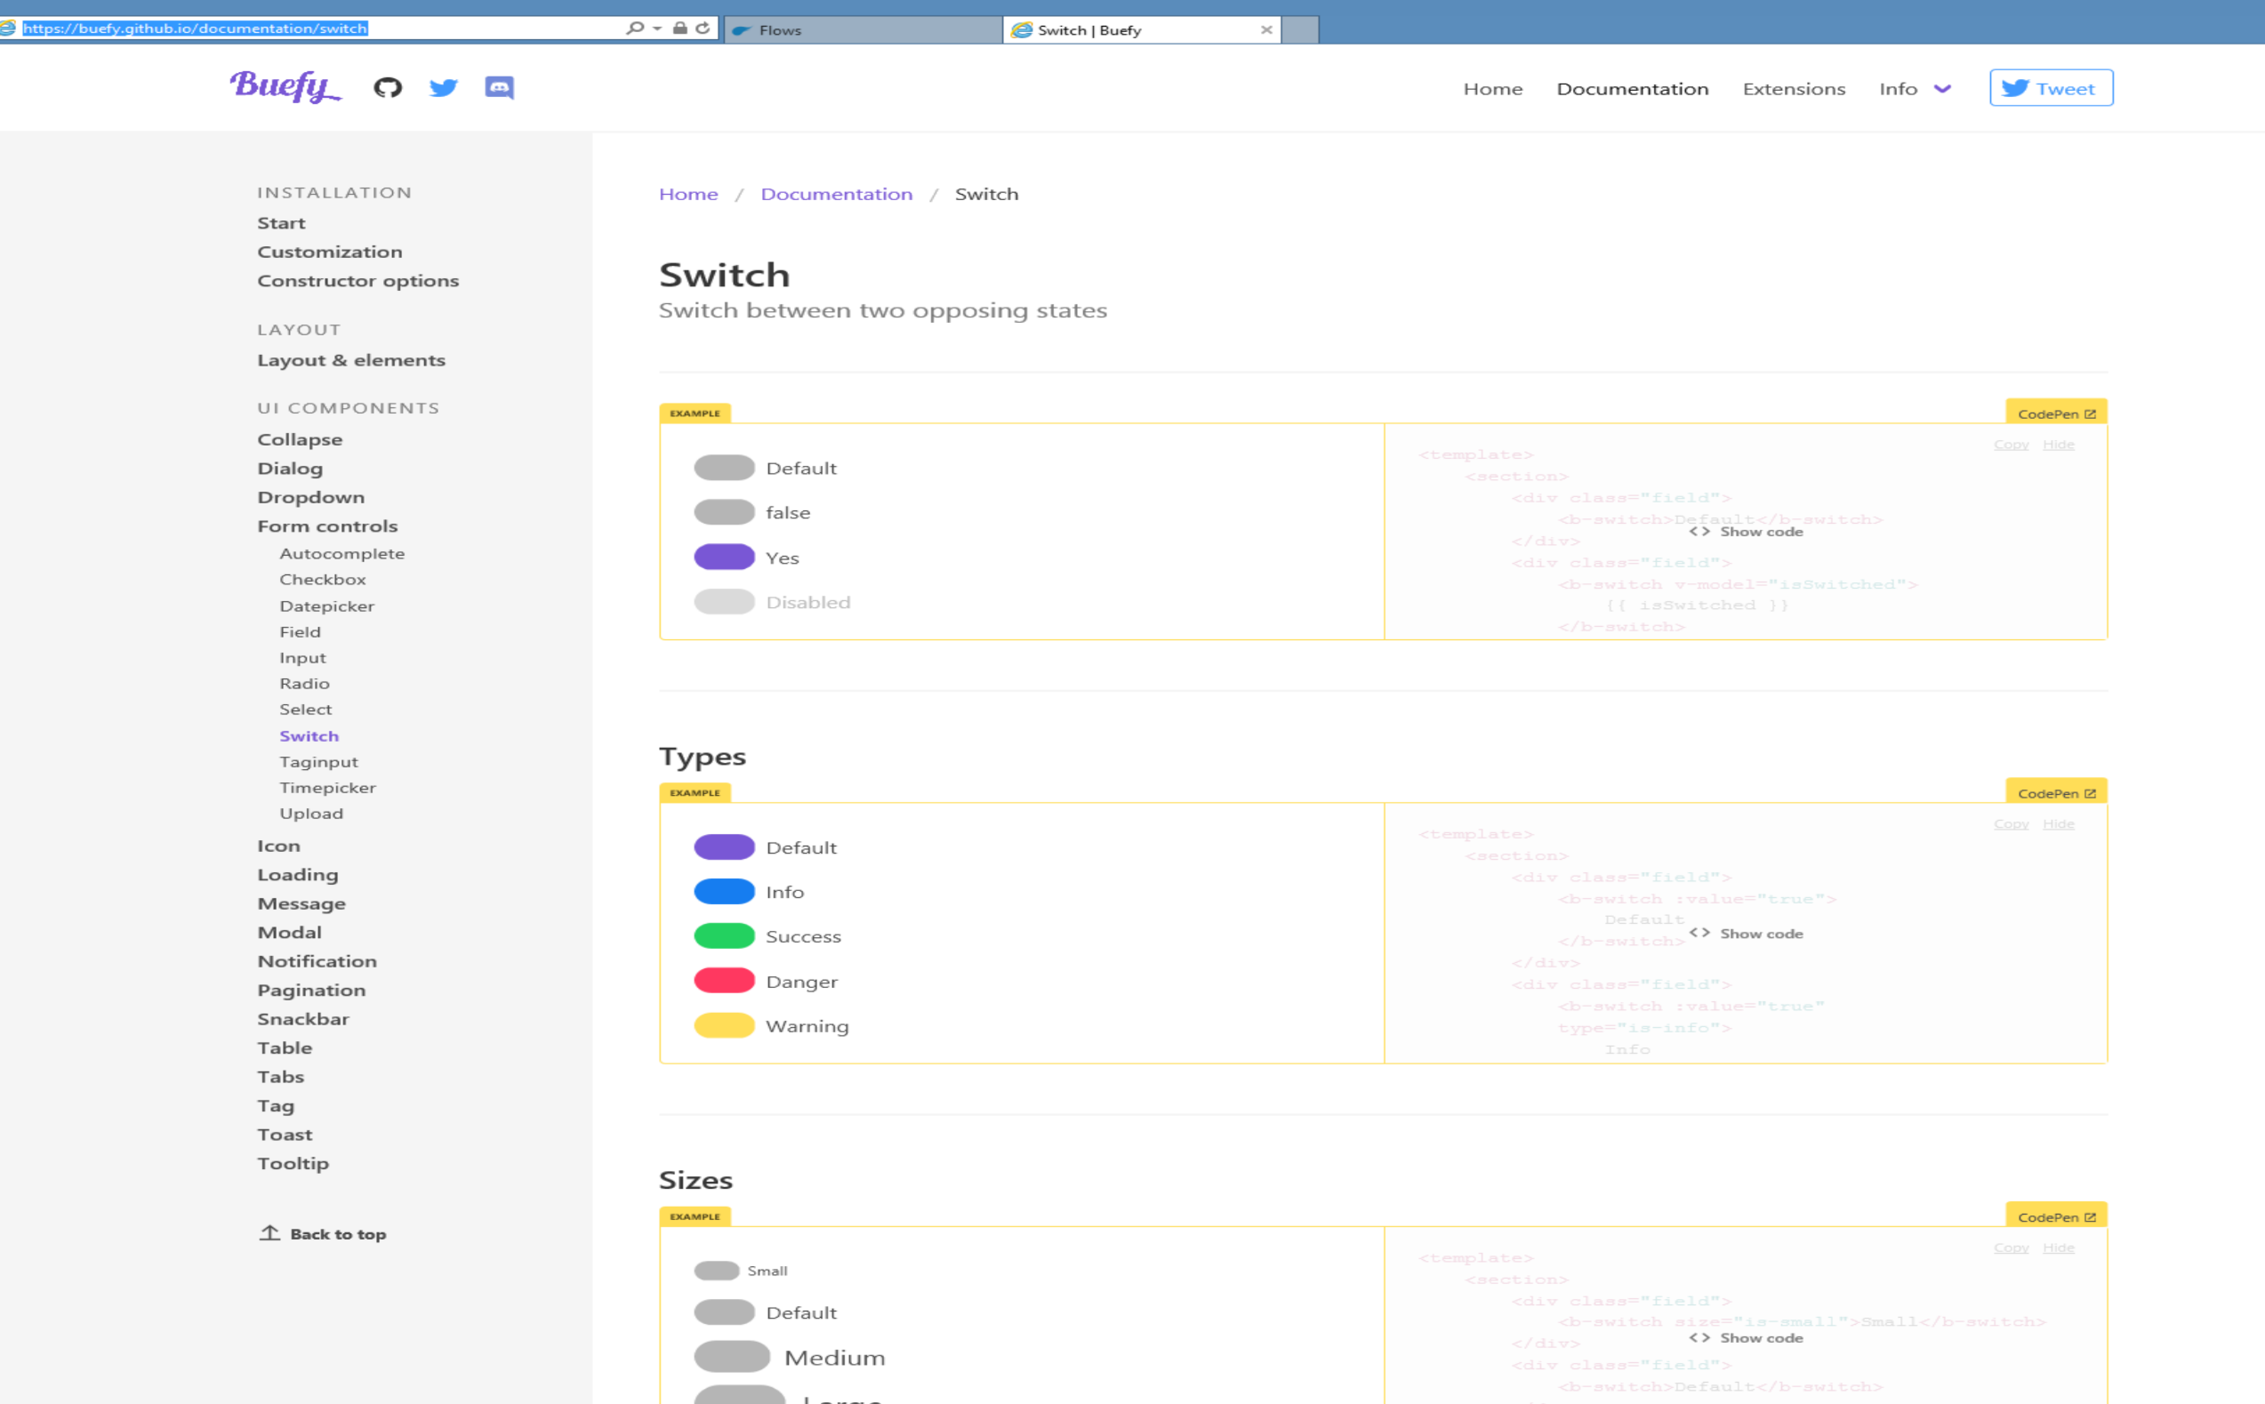The image size is (2265, 1404).
Task: Click the Buefy logo
Action: 284,87
